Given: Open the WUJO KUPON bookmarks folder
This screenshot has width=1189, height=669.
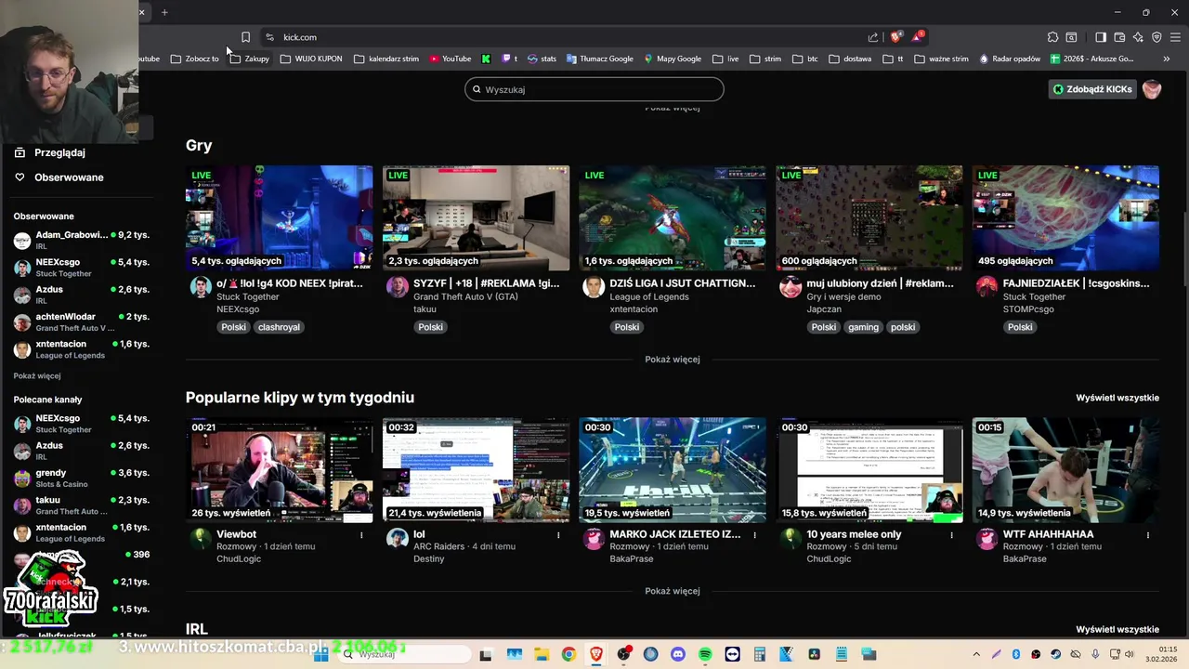Looking at the screenshot, I should tap(311, 59).
